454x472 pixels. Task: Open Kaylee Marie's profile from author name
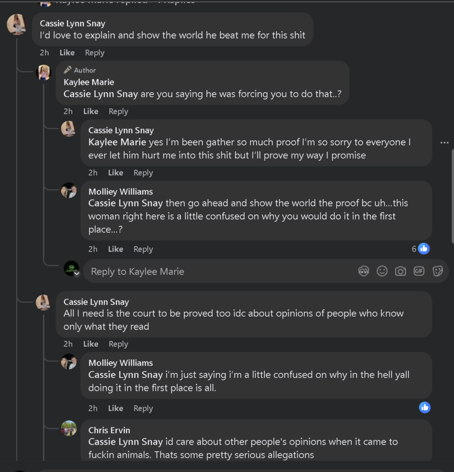click(x=89, y=82)
